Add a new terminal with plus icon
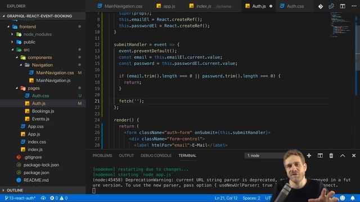Image resolution: width=360 pixels, height=202 pixels. click(309, 155)
